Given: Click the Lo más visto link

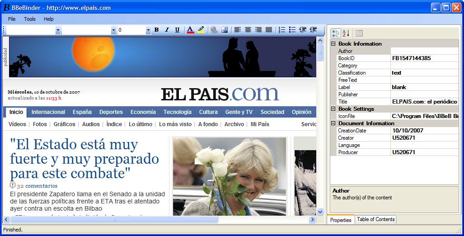Looking at the screenshot, I should [x=175, y=124].
